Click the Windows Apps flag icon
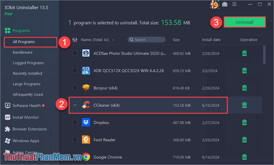 [x=8, y=141]
